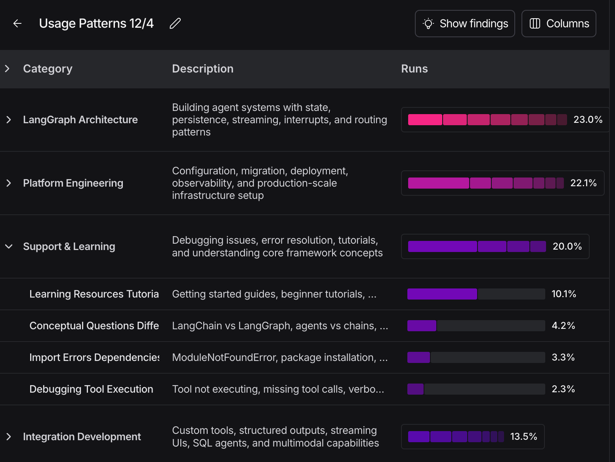Select the Debugging Tool Execution row
Viewport: 615px width, 462px height.
point(91,389)
